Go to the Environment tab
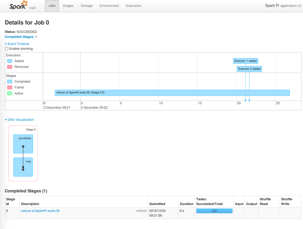Image resolution: width=303 pixels, height=229 pixels. click(109, 6)
